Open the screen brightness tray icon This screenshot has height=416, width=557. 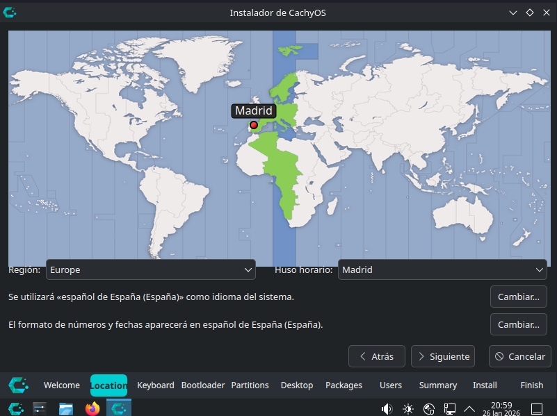coord(408,408)
